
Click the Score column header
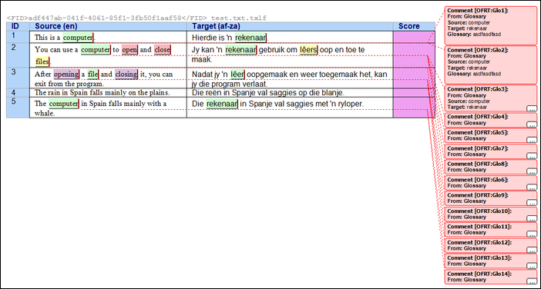pyautogui.click(x=414, y=26)
